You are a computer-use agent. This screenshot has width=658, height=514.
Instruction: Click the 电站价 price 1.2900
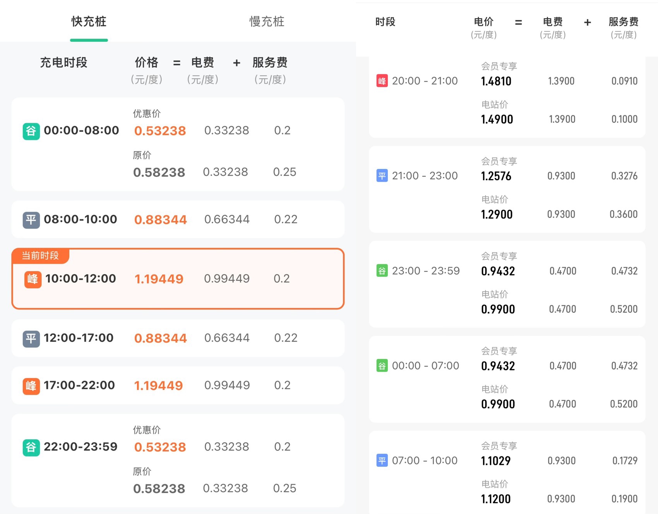[x=497, y=214]
